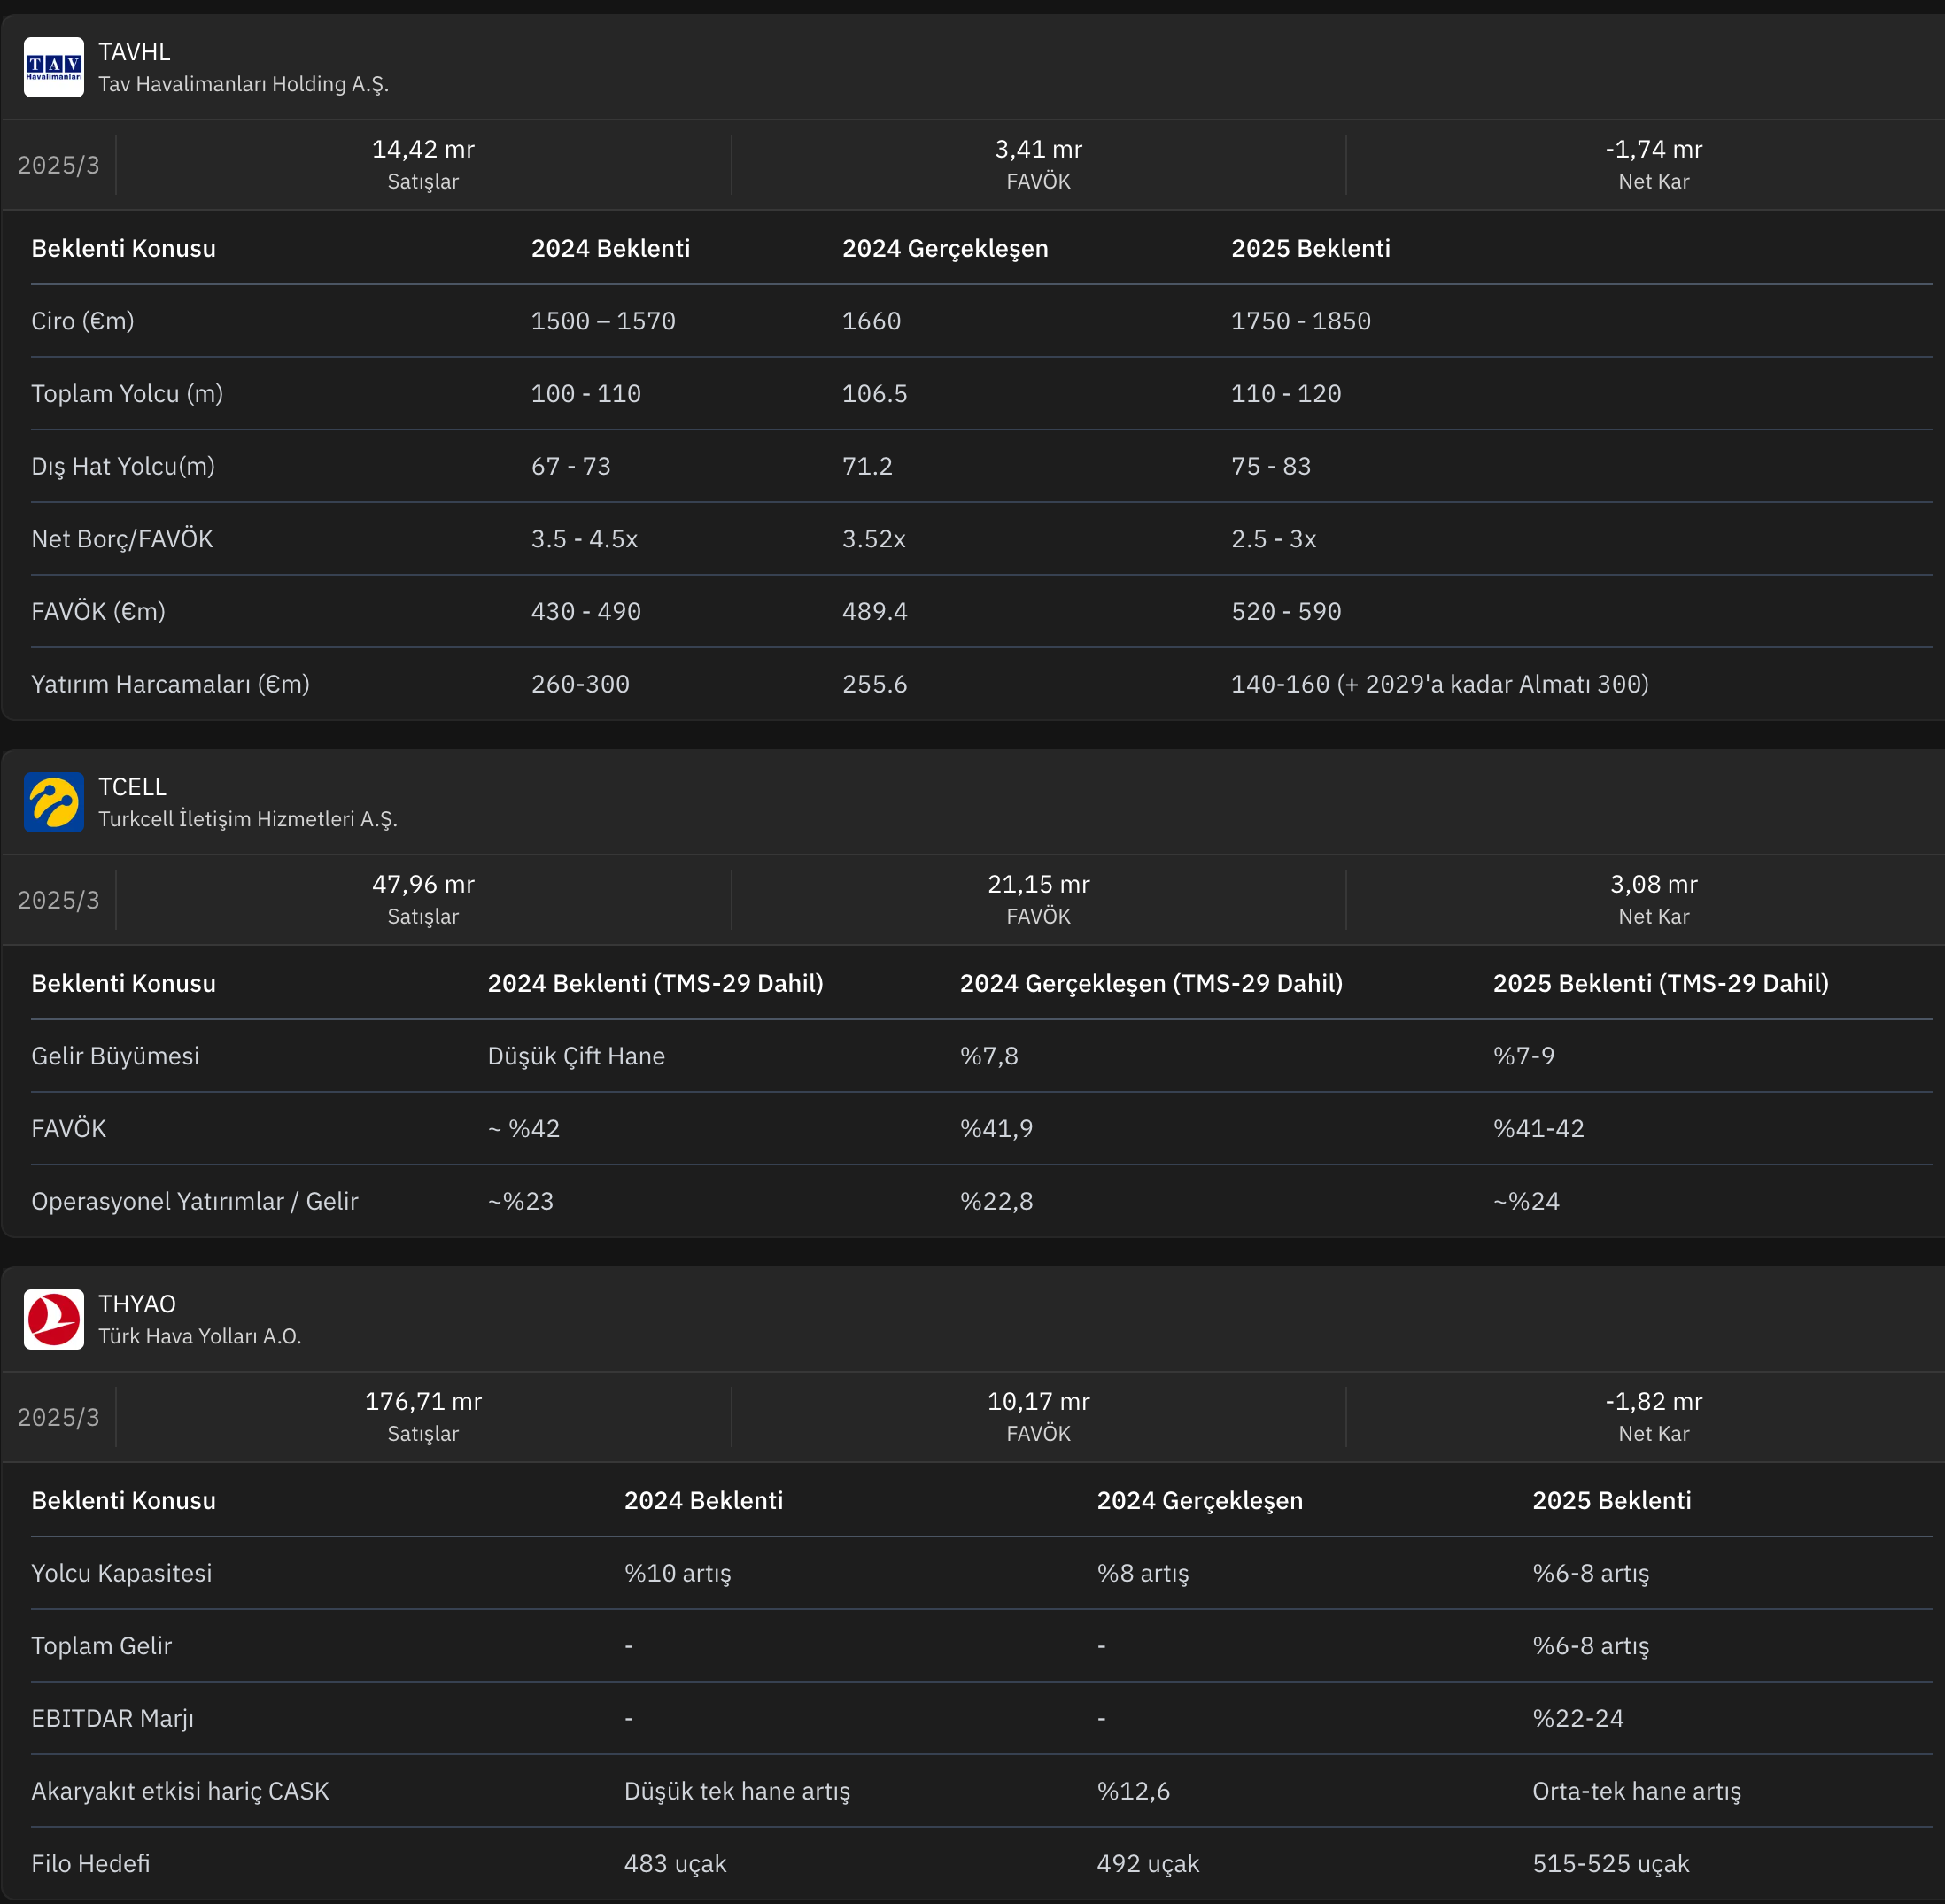Click the TAV Havalimanları logo icon
1945x1904 pixels.
pos(54,68)
